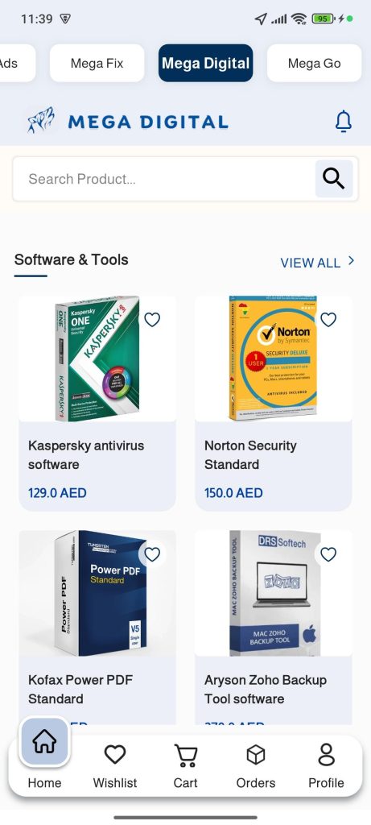Open the Cart icon in bottom bar
Image resolution: width=371 pixels, height=825 pixels.
tap(185, 755)
